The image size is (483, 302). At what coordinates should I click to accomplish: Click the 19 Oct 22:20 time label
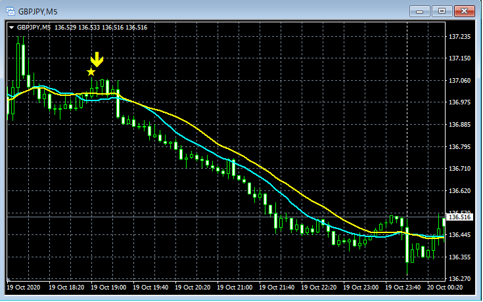319,287
